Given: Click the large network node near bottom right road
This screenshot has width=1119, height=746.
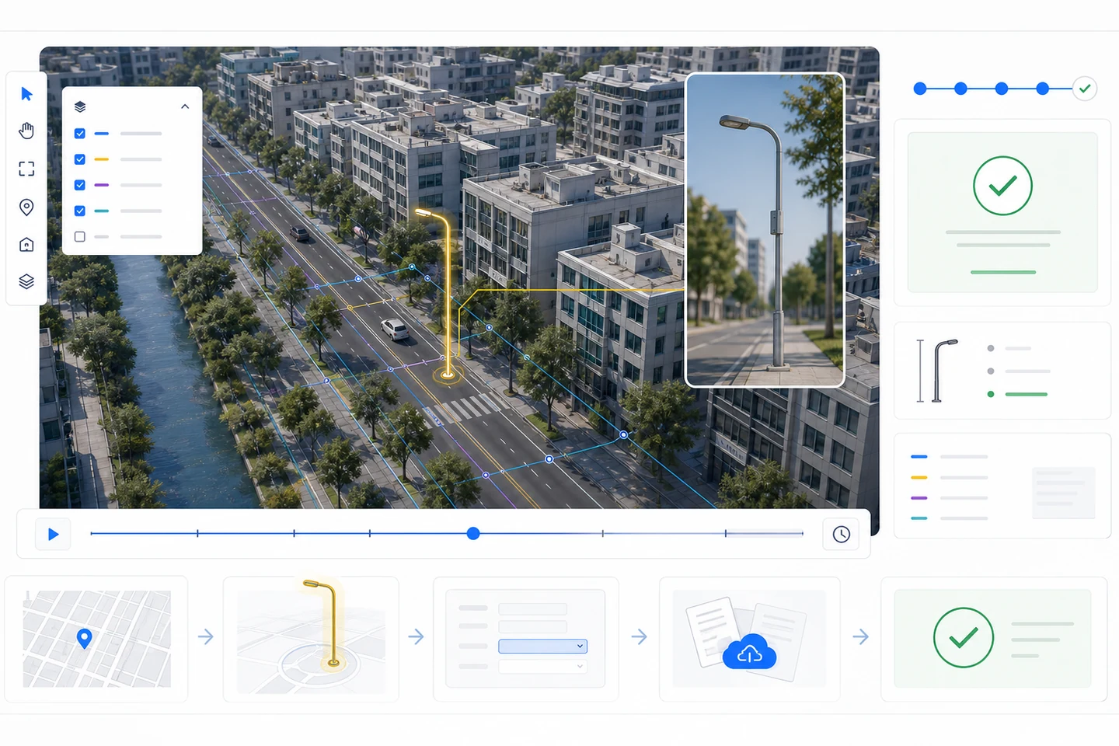Looking at the screenshot, I should [x=549, y=459].
